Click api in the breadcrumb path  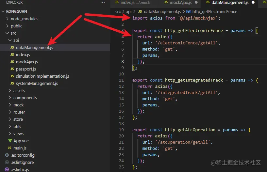pyautogui.click(x=128, y=11)
